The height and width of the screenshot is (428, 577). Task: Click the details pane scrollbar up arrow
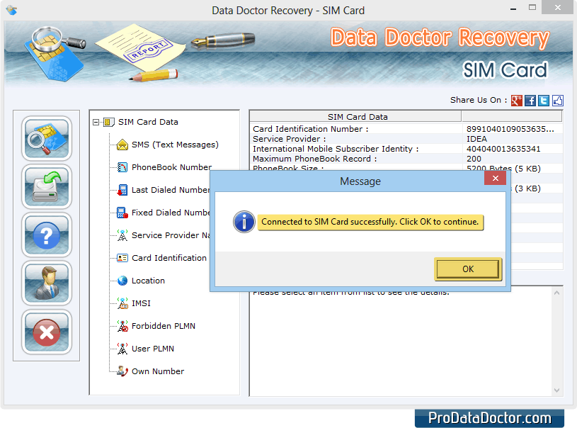pos(556,293)
